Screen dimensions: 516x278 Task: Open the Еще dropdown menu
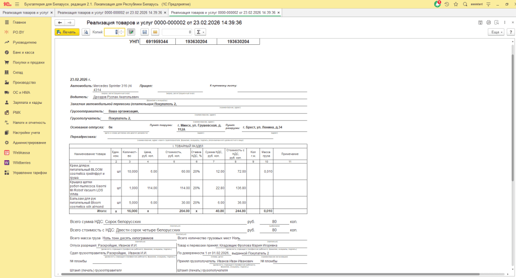496,32
